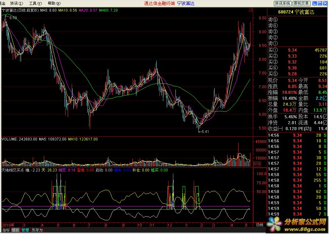This screenshot has height=234, width=329.
Task: Click the 相交: 8.18 indicator value
Action: coord(67,170)
